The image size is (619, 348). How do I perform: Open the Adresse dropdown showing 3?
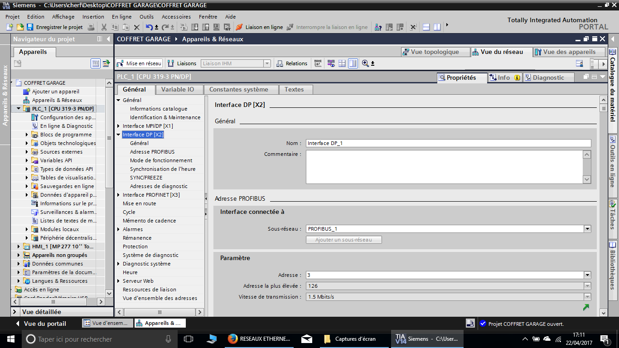[587, 275]
